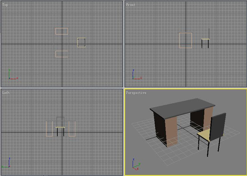Select the chair in the Front viewport
The width and height of the screenshot is (247, 176).
point(205,39)
